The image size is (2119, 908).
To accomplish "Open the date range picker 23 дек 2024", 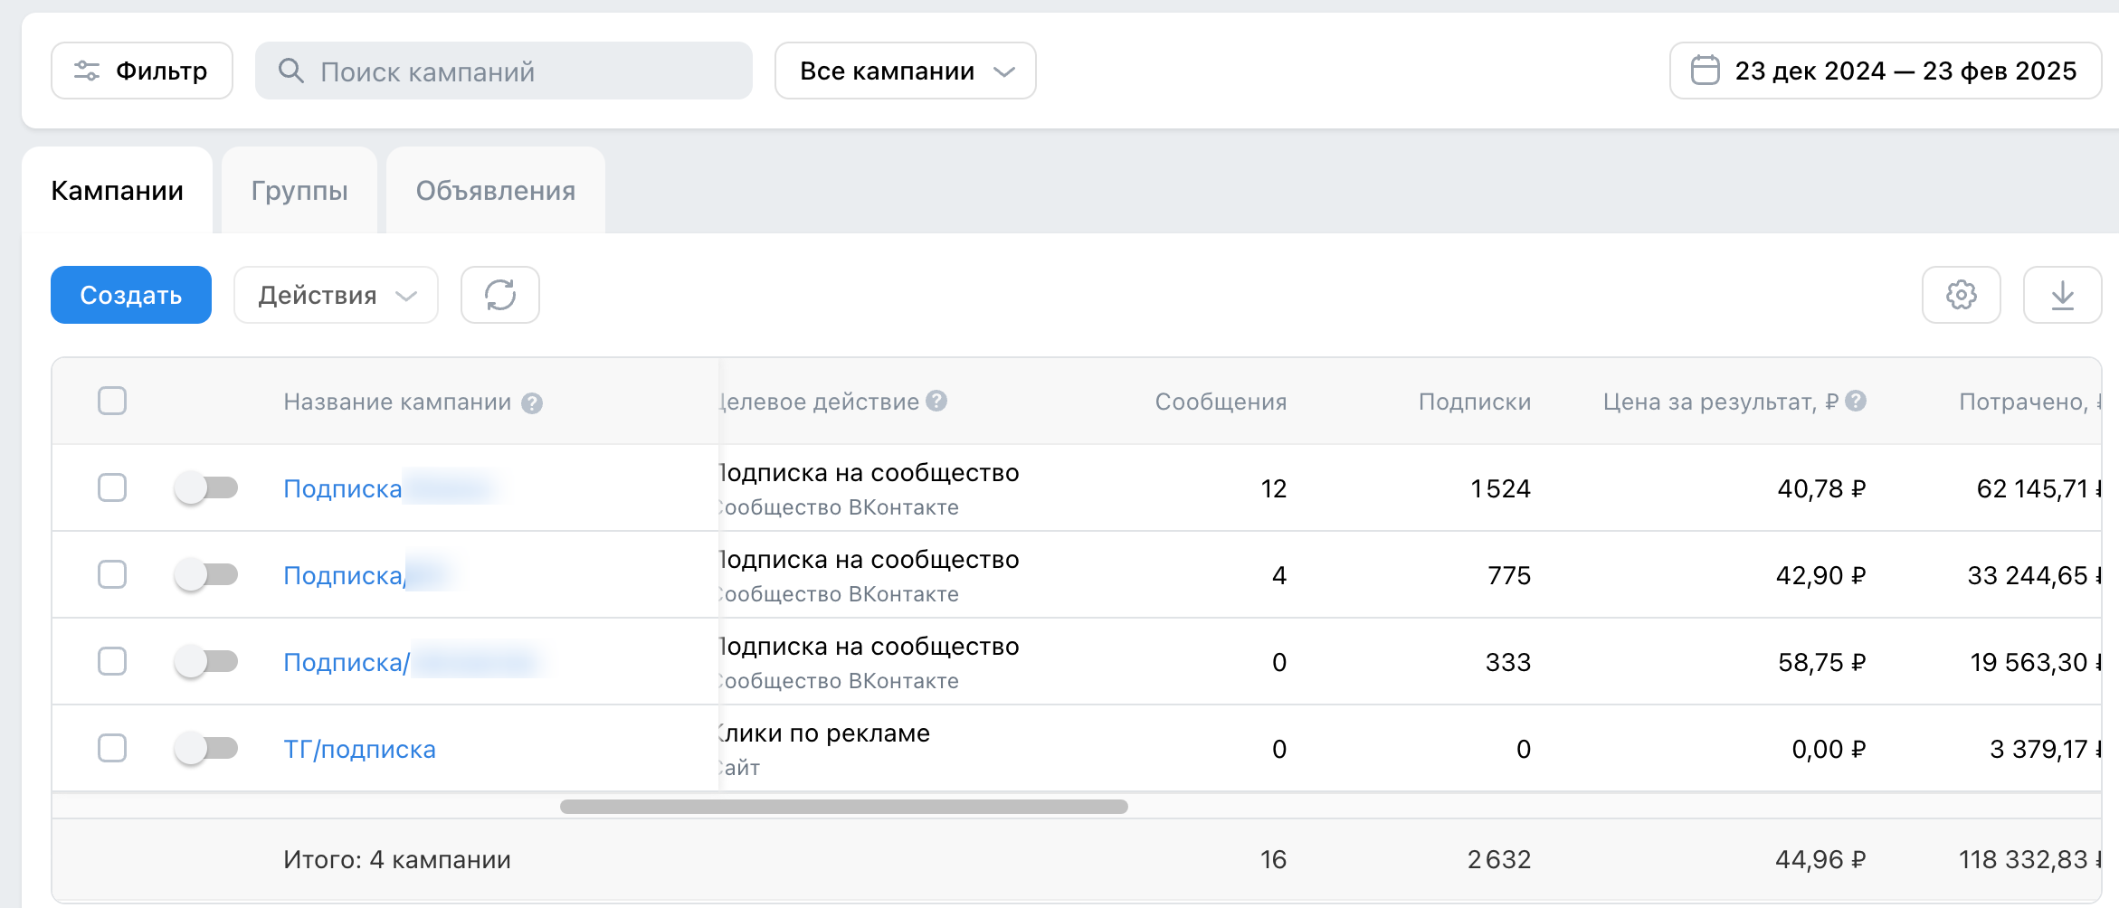I will (x=1885, y=71).
